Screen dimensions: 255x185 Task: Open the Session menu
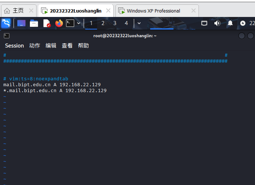[14, 46]
